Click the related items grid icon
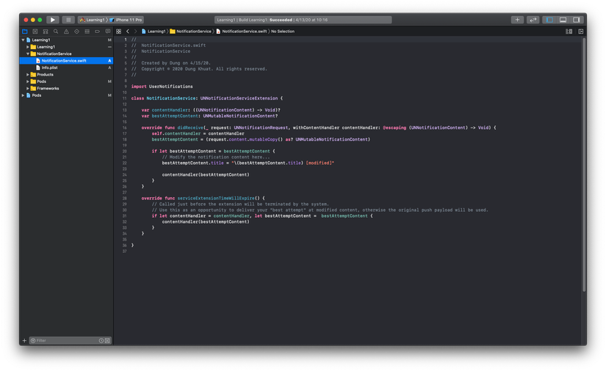Viewport: 606px width, 371px height. 119,32
